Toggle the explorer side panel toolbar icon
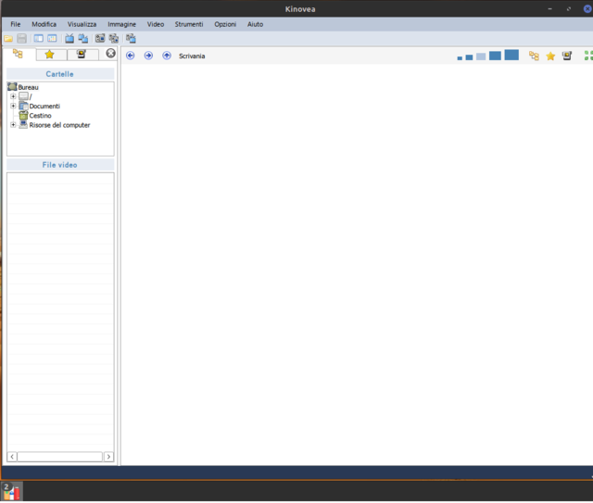Viewport: 593px width, 503px height. tap(38, 38)
